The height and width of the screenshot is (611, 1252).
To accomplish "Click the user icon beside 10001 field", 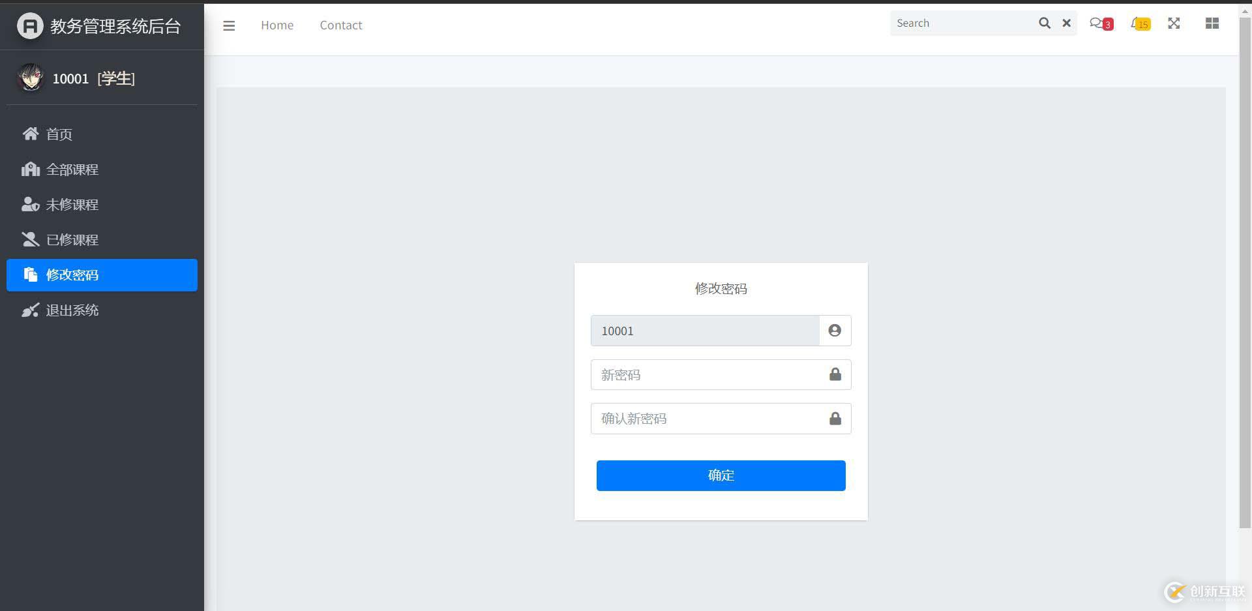I will tap(835, 331).
